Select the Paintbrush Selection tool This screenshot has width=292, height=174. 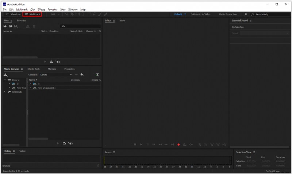100,14
